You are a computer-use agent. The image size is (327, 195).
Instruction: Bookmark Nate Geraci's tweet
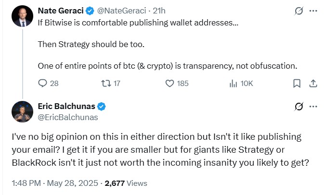click(x=297, y=84)
